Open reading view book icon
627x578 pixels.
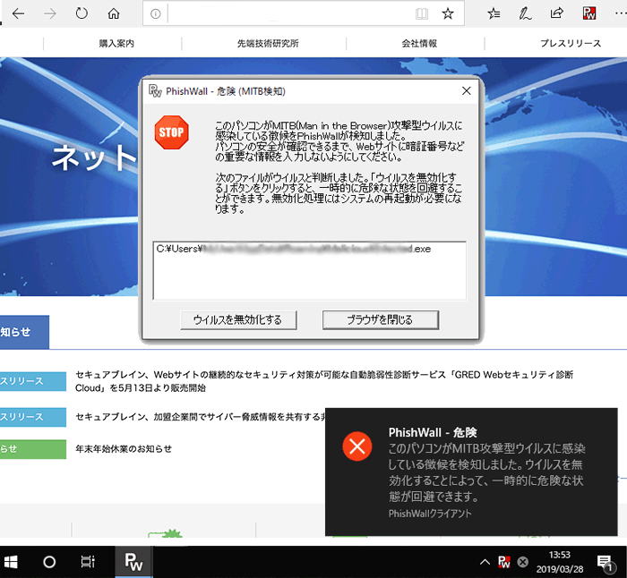point(422,13)
